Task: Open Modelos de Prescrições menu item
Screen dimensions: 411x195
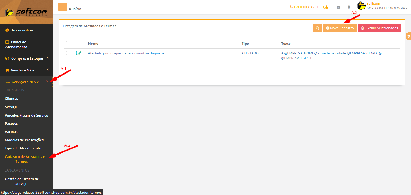Action: pos(24,140)
